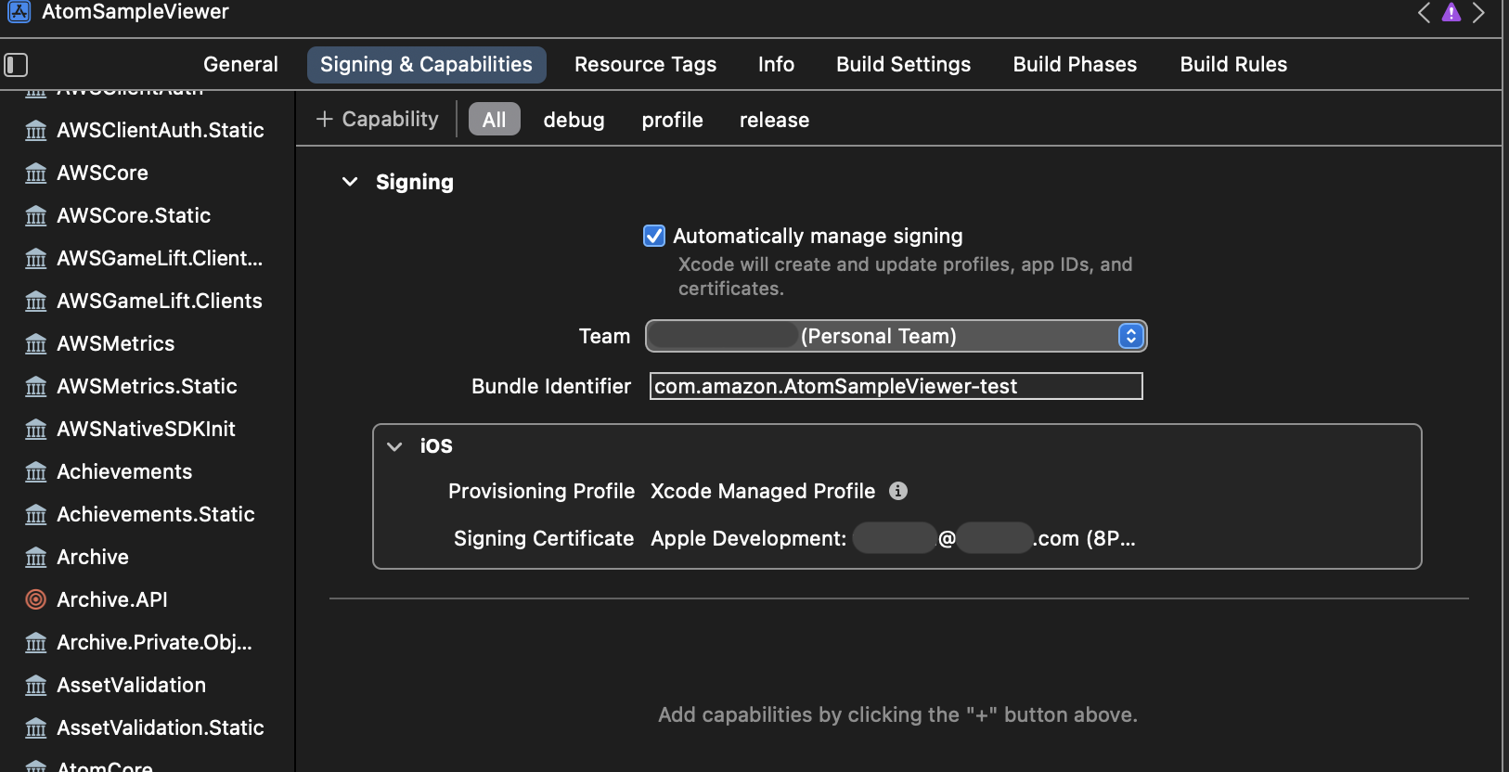Filter by the release configuration
1509x772 pixels.
(774, 120)
